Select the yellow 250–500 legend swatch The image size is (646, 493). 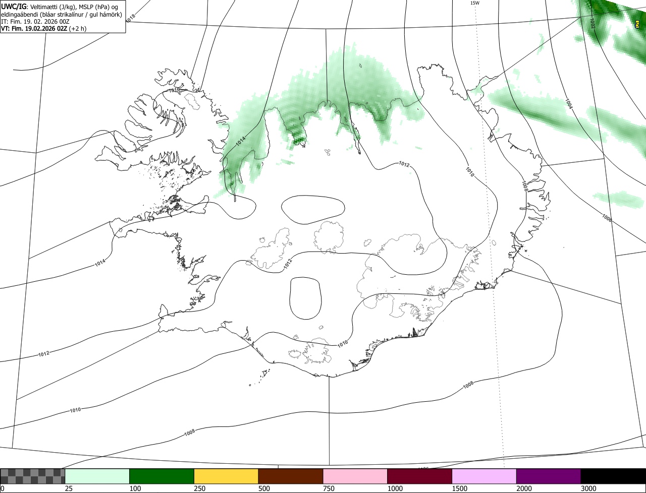tap(226, 476)
